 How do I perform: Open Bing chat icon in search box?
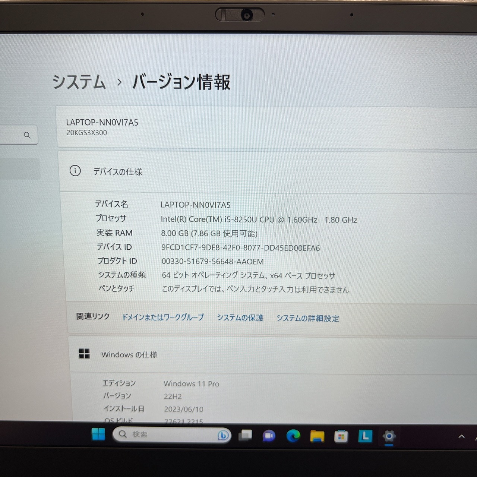click(x=223, y=435)
